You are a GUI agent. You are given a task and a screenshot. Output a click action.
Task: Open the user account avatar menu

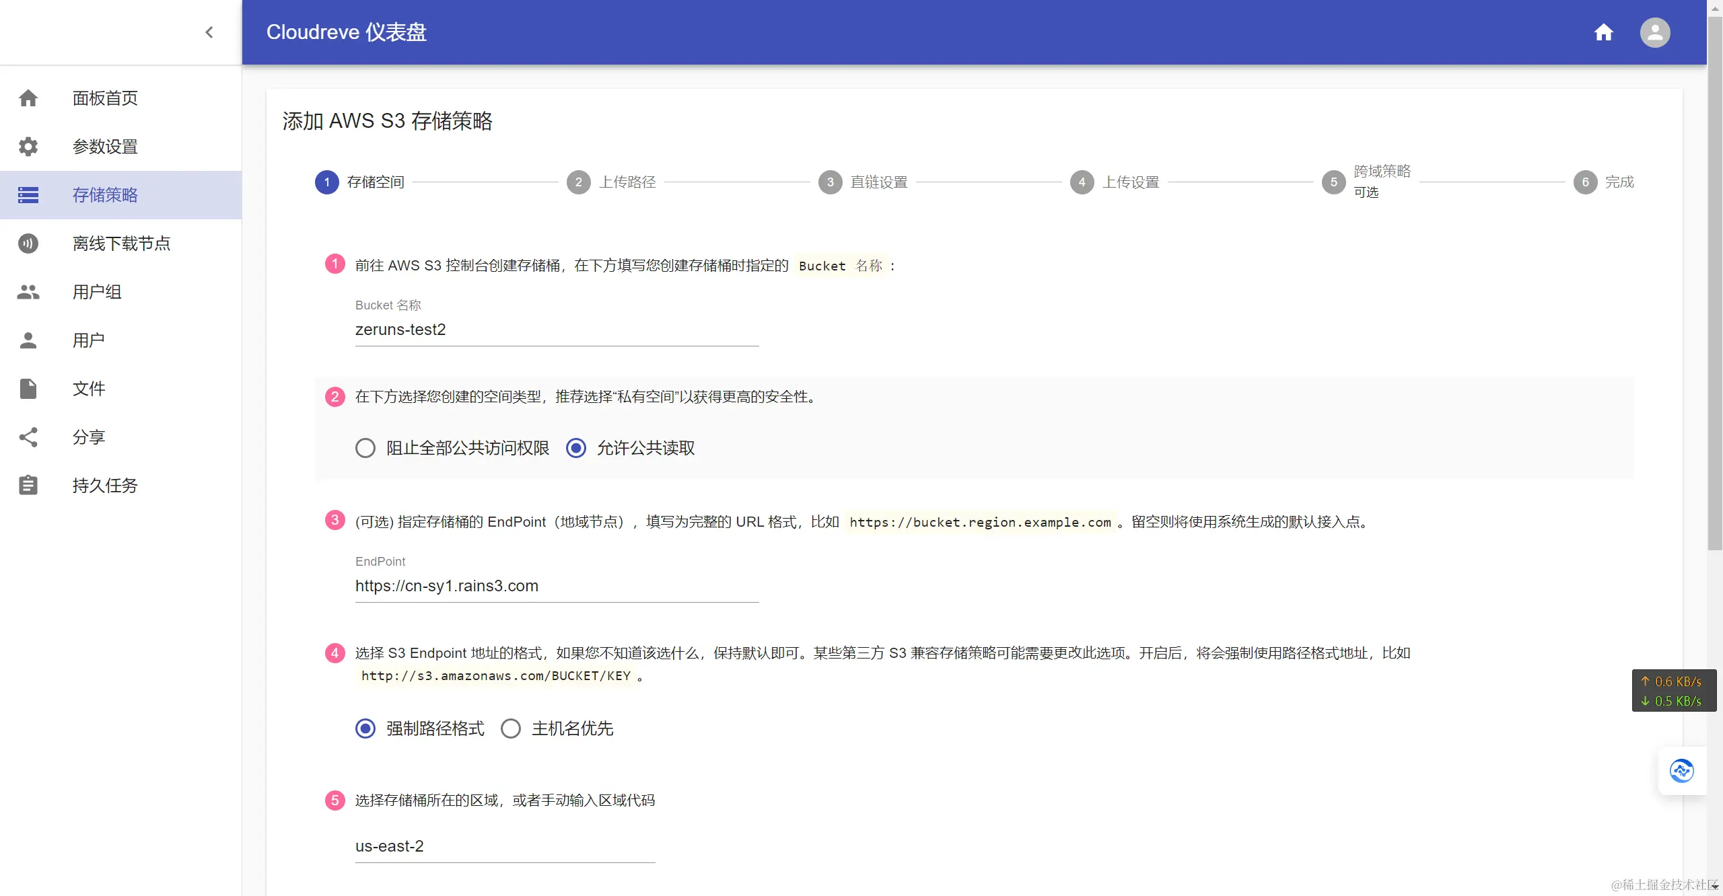click(1654, 32)
